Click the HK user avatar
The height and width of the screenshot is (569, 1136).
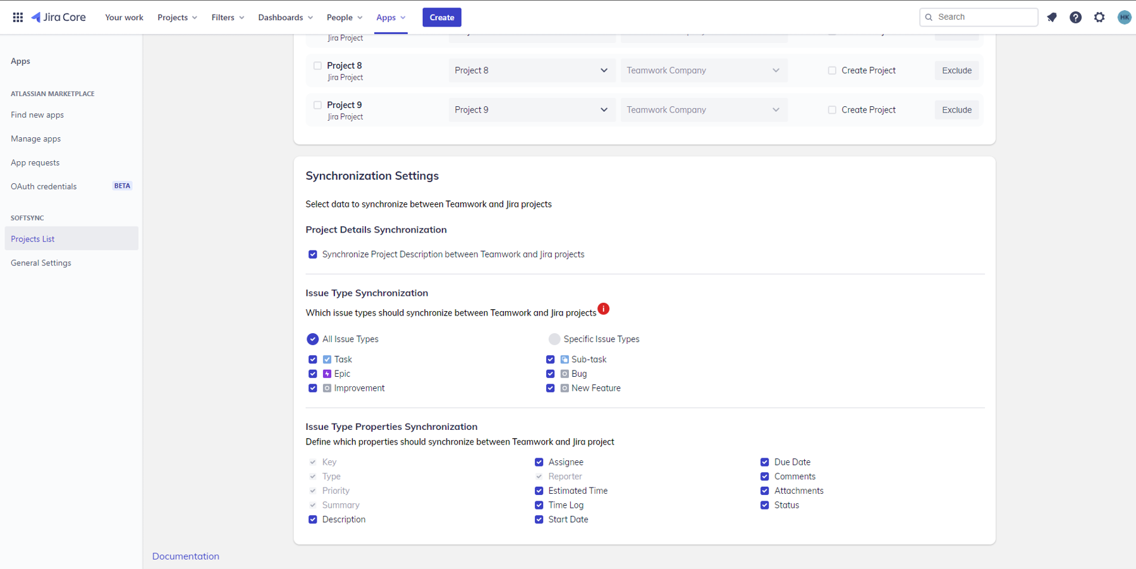1123,17
